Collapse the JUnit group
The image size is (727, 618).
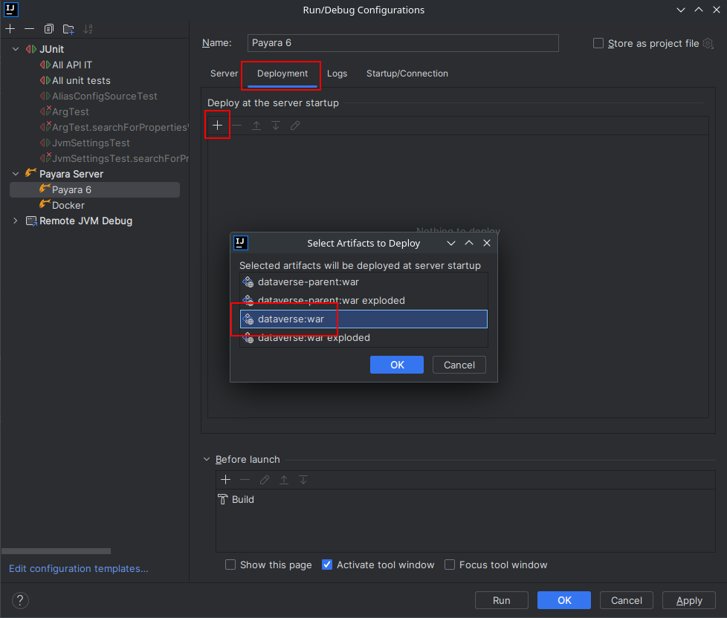click(16, 48)
